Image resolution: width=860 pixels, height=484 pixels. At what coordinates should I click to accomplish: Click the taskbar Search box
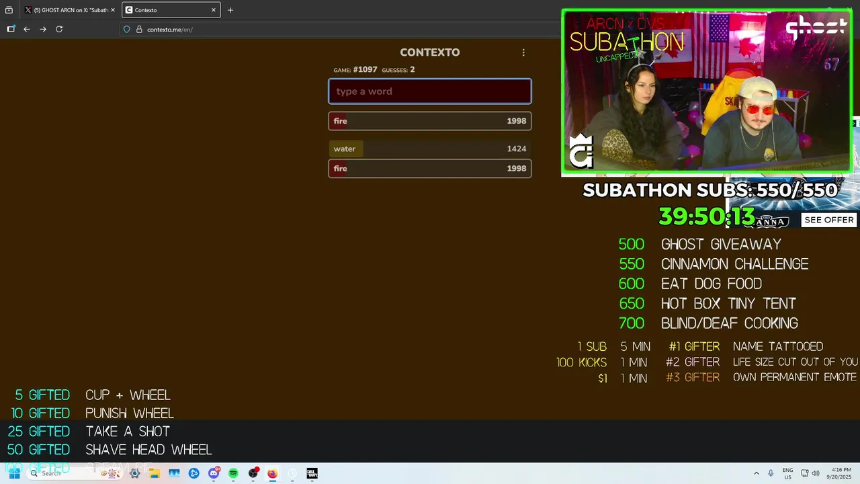(x=76, y=473)
